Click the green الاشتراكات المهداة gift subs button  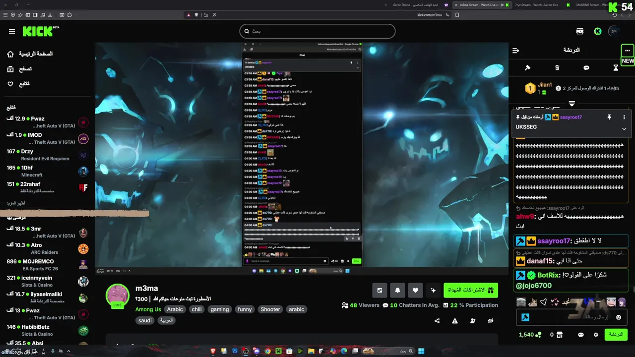point(471,290)
